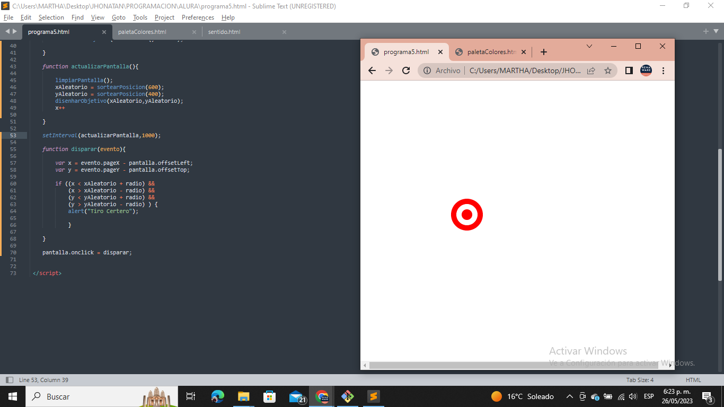
Task: Open the Chrome three-dot menu
Action: (663, 70)
